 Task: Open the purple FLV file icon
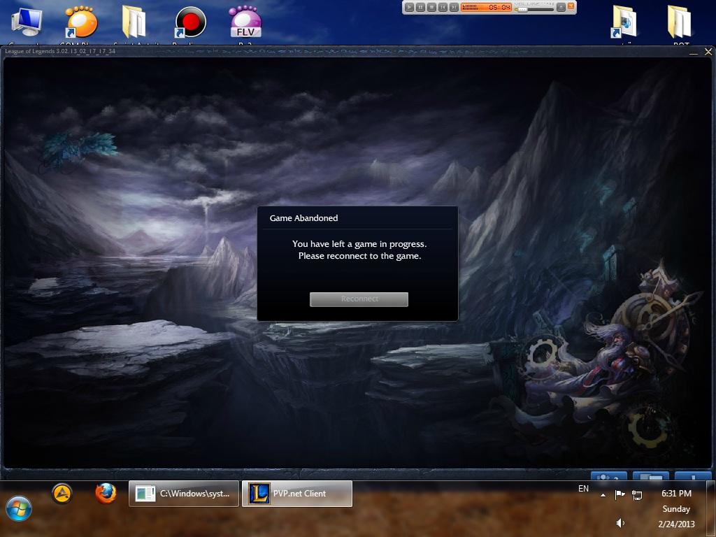tap(245, 22)
